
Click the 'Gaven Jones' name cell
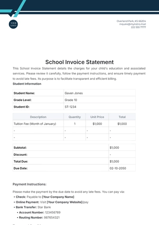point(99,93)
